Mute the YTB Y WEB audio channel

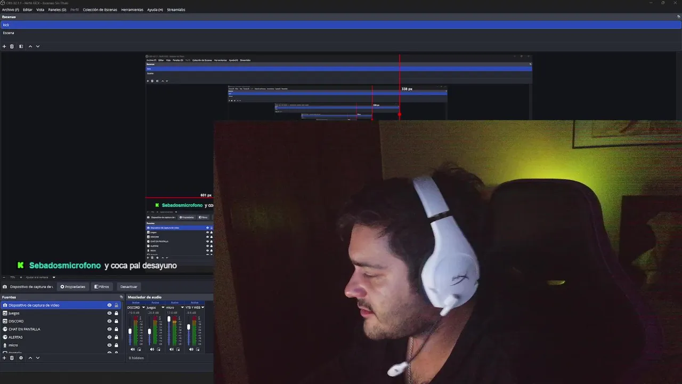(x=191, y=349)
